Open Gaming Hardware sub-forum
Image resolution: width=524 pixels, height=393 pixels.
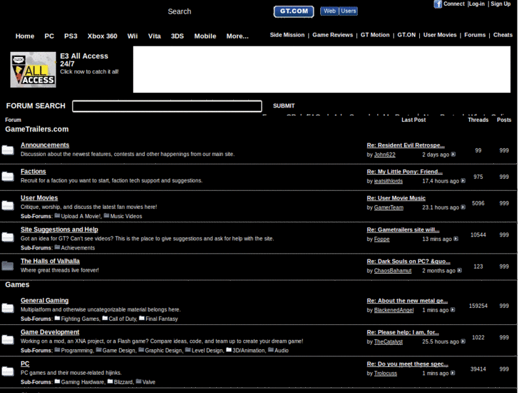point(83,382)
